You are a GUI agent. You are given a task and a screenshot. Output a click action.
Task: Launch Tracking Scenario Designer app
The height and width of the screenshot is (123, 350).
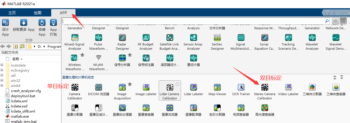point(288,42)
